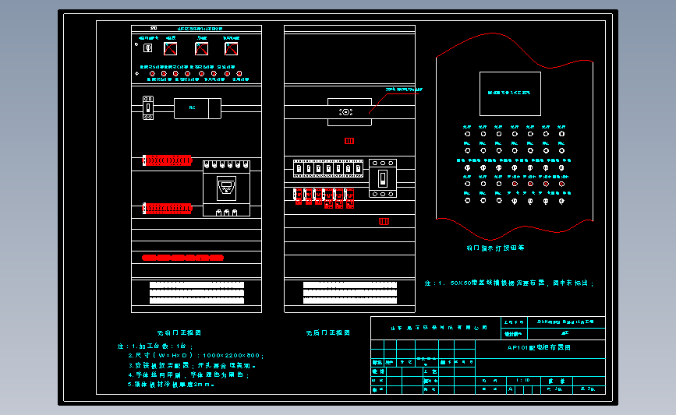676x415 pixels.
Task: Click the last lamp in the door panel top row
Action: pyautogui.click(x=561, y=134)
